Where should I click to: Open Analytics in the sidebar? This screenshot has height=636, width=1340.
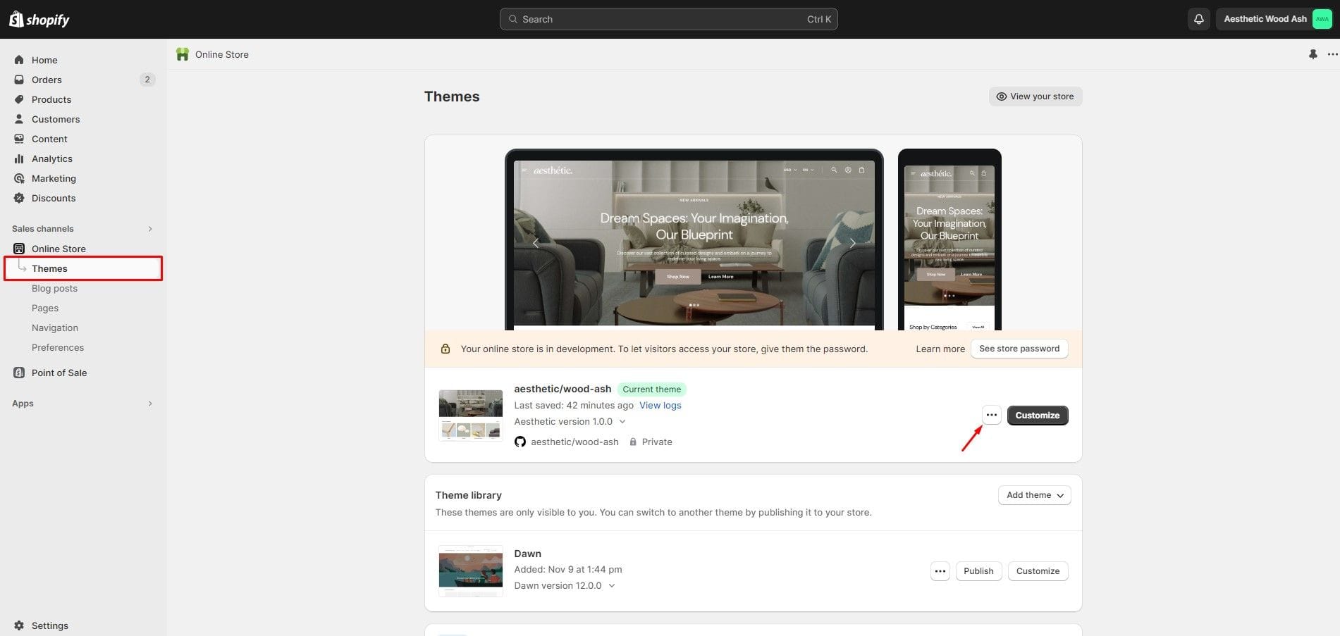51,158
